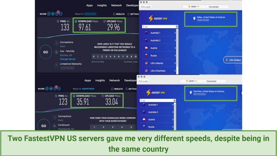Click link share icon in bottom speedtest window
This screenshot has width=277, height=156.
tap(47, 89)
